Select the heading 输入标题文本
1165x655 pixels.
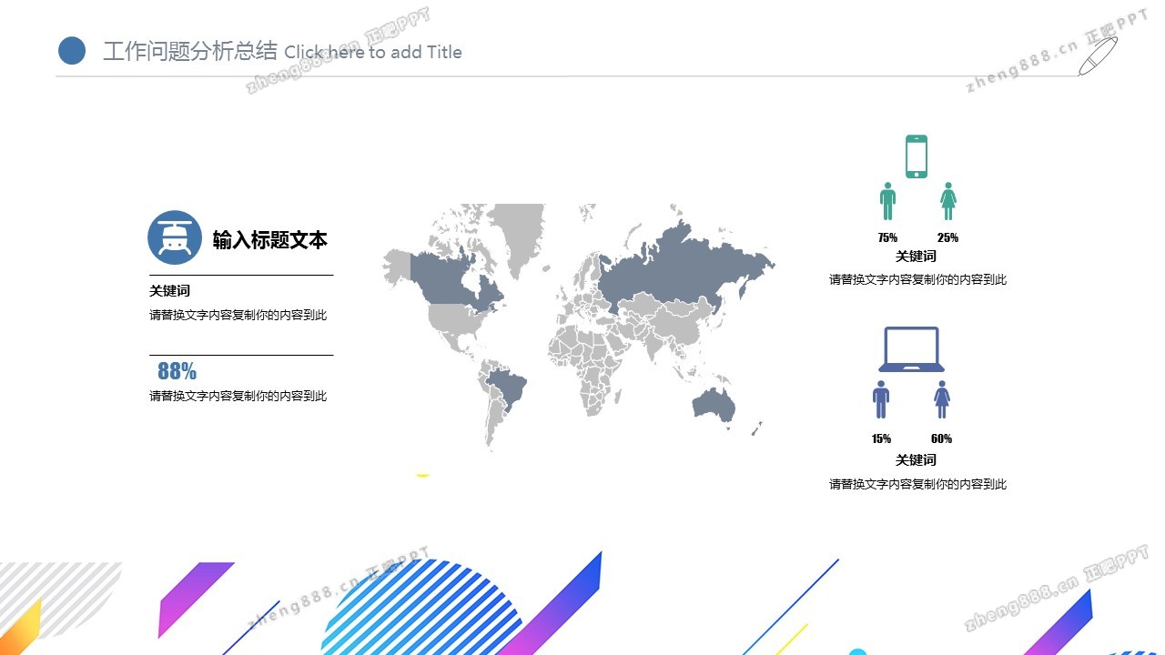[x=269, y=240]
